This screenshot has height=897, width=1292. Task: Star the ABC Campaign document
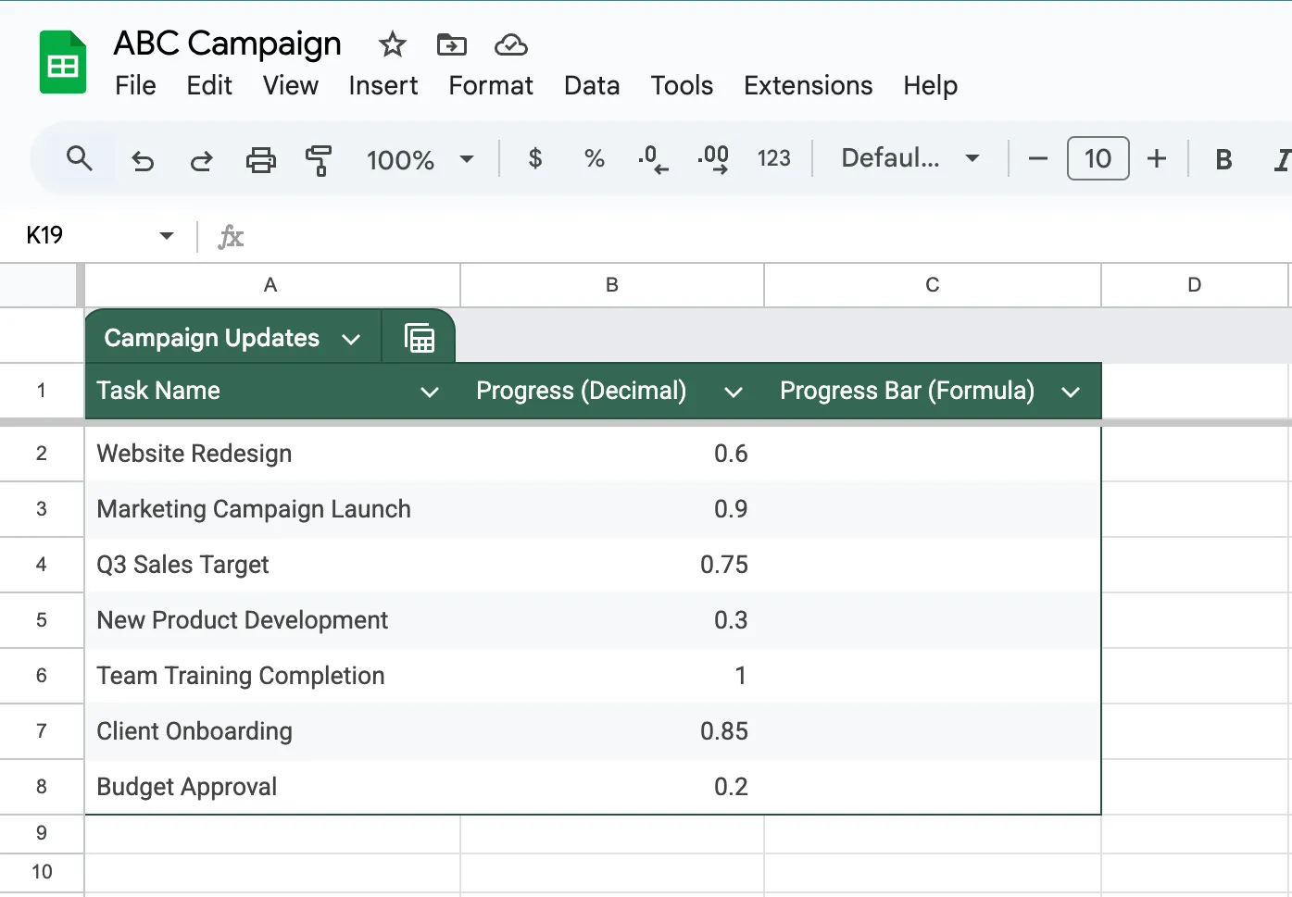tap(393, 44)
